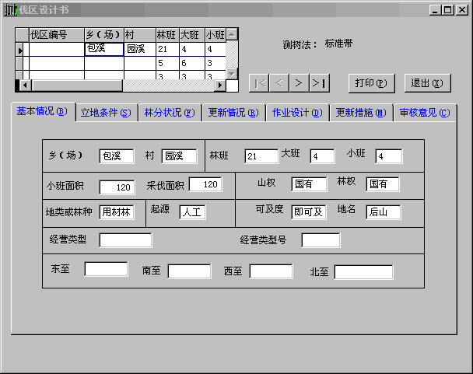
Task: Switch to 更新情况(R) tab
Action: coord(234,113)
